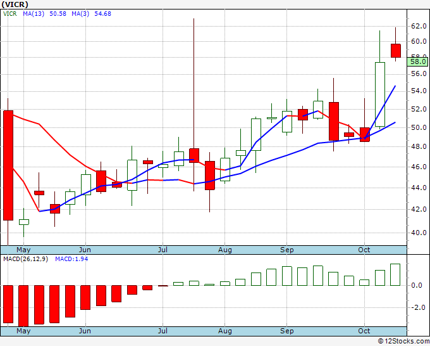The height and width of the screenshot is (346, 430).
Task: Select the MA(13) indicator label
Action: pos(34,14)
